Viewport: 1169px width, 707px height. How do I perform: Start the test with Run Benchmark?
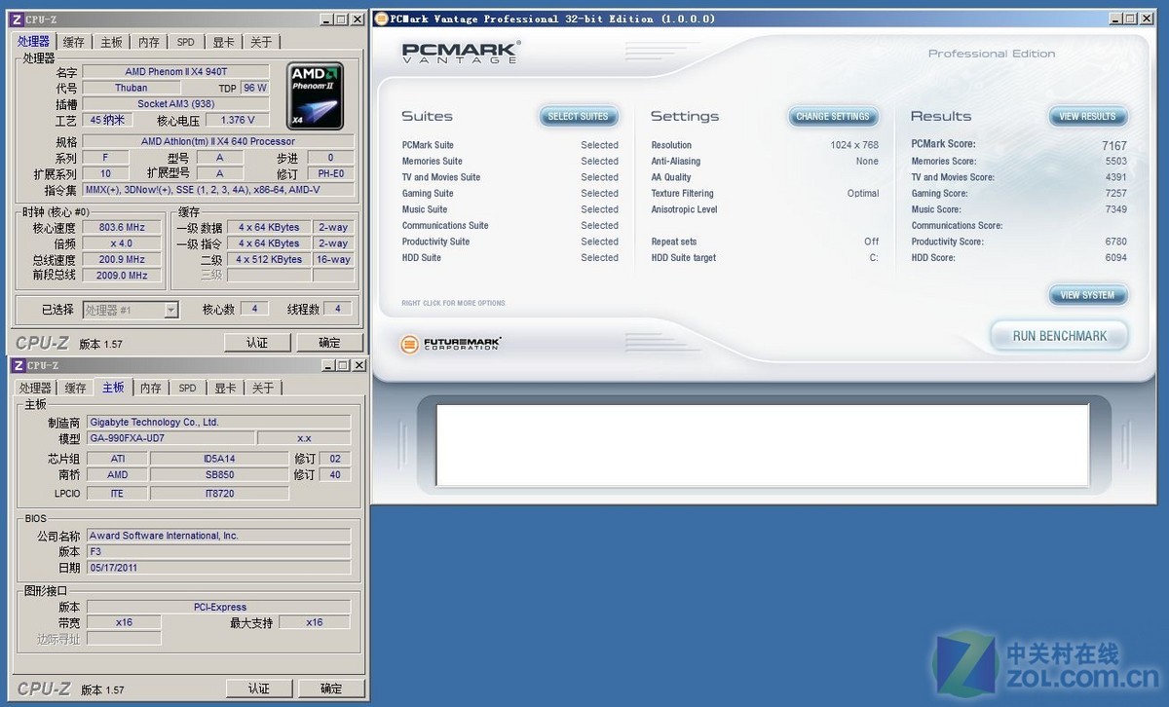1059,336
